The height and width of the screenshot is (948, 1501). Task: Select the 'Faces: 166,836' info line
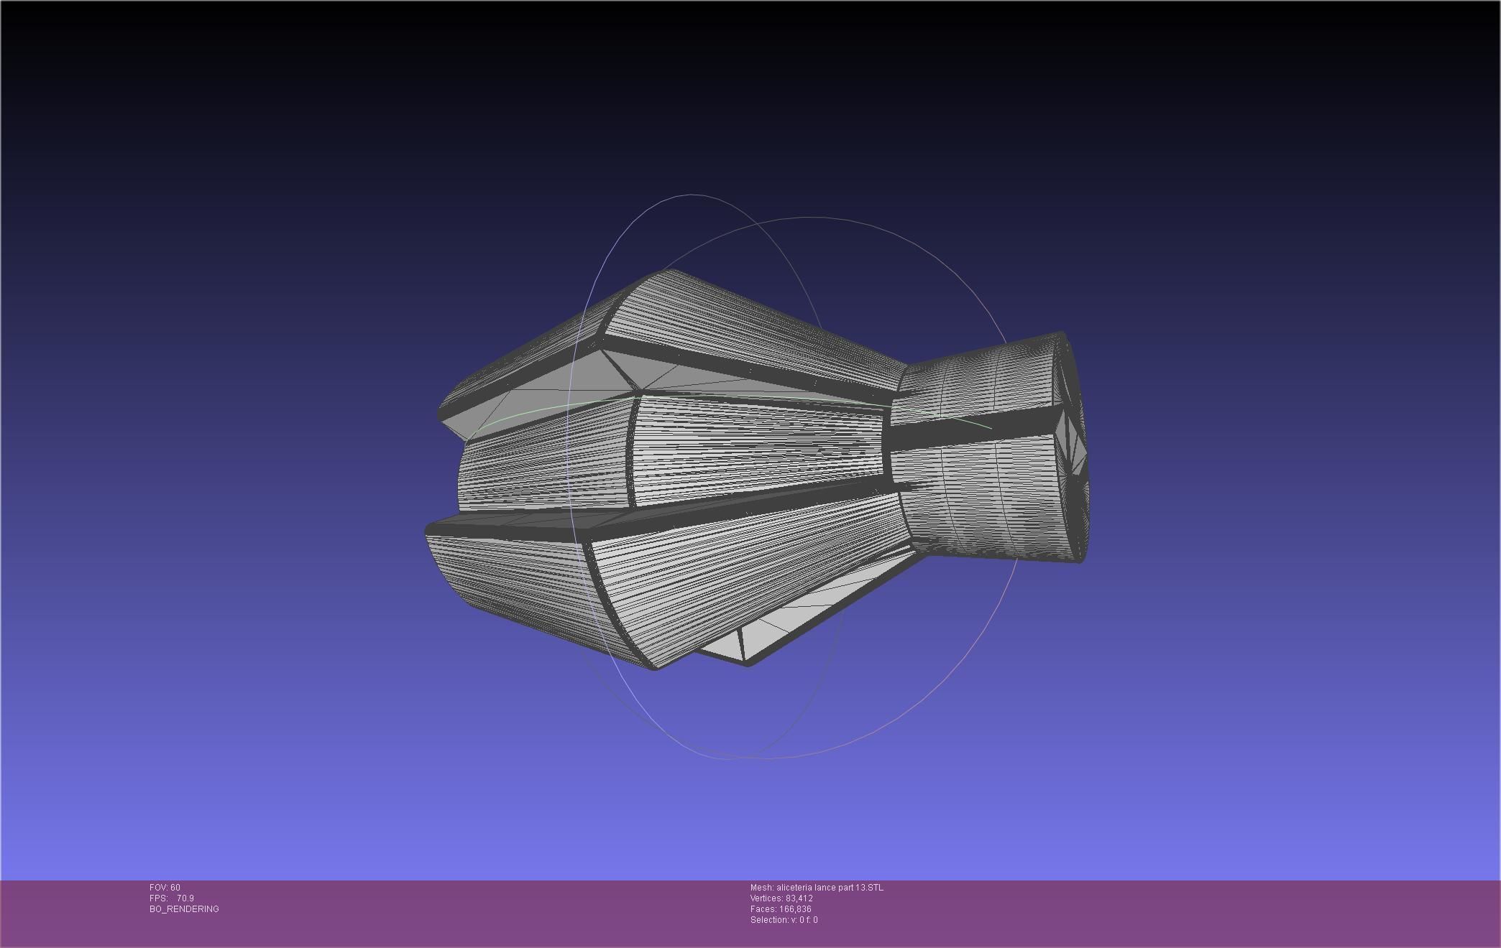tap(781, 909)
